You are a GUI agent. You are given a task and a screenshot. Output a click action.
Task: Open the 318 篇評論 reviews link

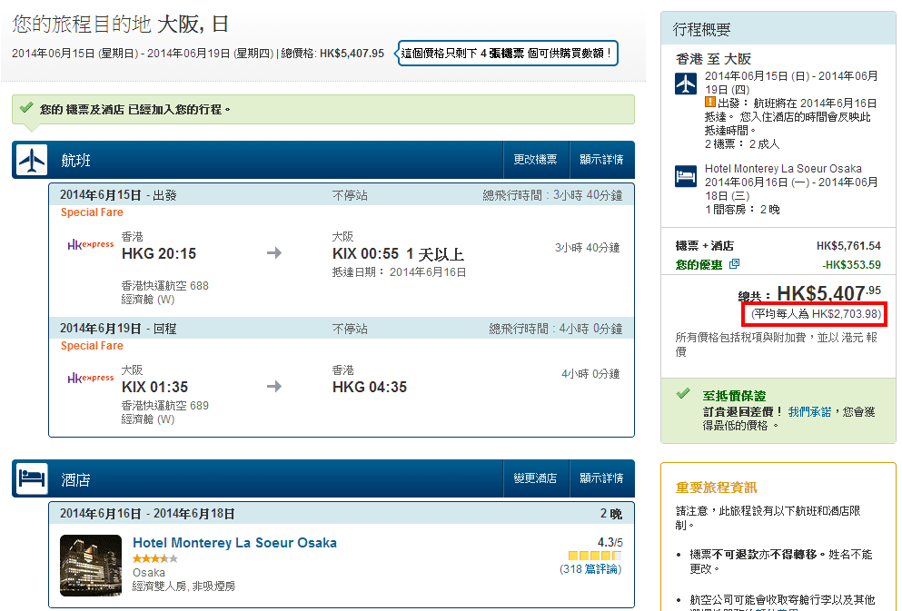click(x=590, y=569)
